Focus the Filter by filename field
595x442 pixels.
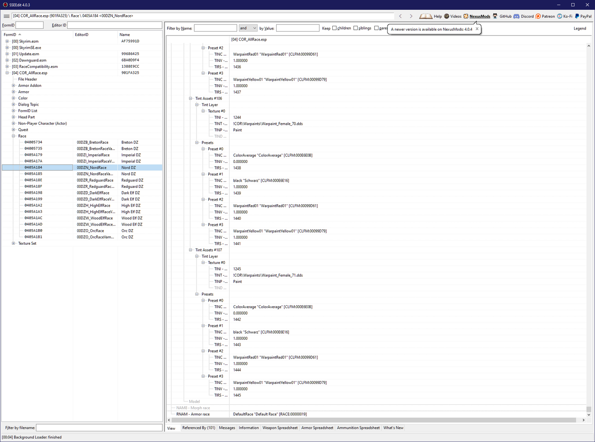tap(99, 428)
